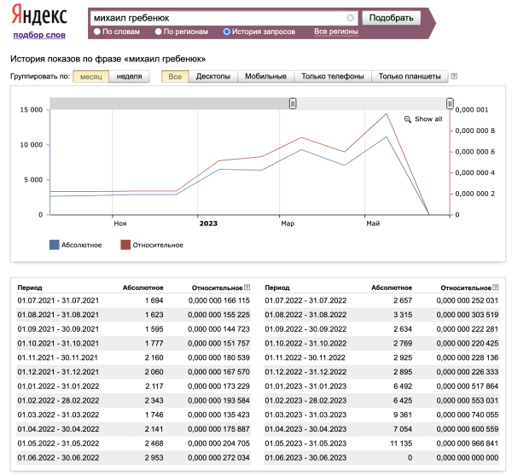
Task: Toggle the blue Абсолютное legend marker
Action: click(x=55, y=245)
